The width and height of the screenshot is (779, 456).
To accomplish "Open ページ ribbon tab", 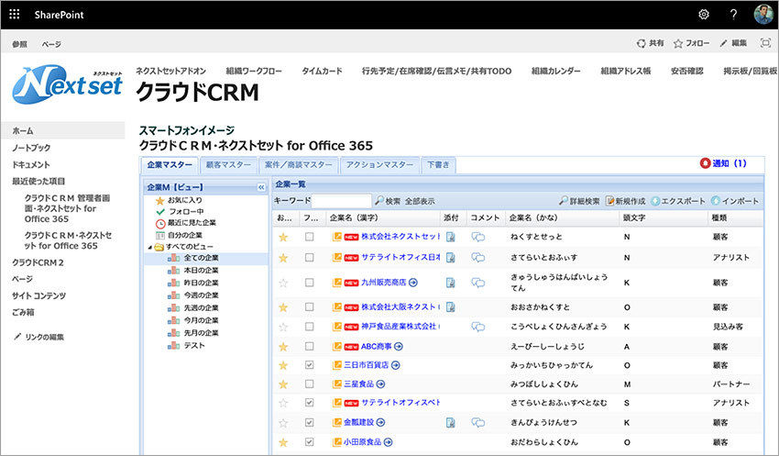I will click(x=51, y=44).
